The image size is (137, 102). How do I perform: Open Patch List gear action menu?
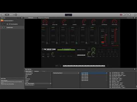click(x=22, y=18)
